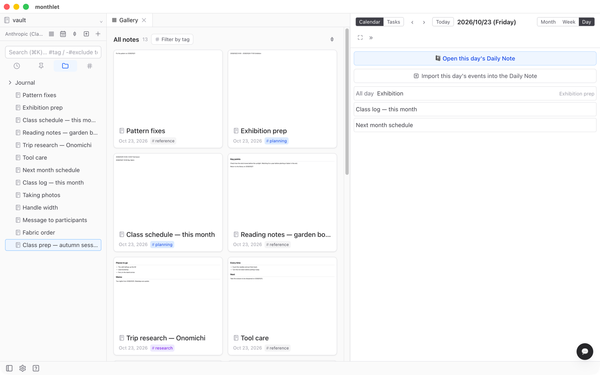Show pinned notes via the pin icon
The image size is (600, 375).
[x=41, y=66]
